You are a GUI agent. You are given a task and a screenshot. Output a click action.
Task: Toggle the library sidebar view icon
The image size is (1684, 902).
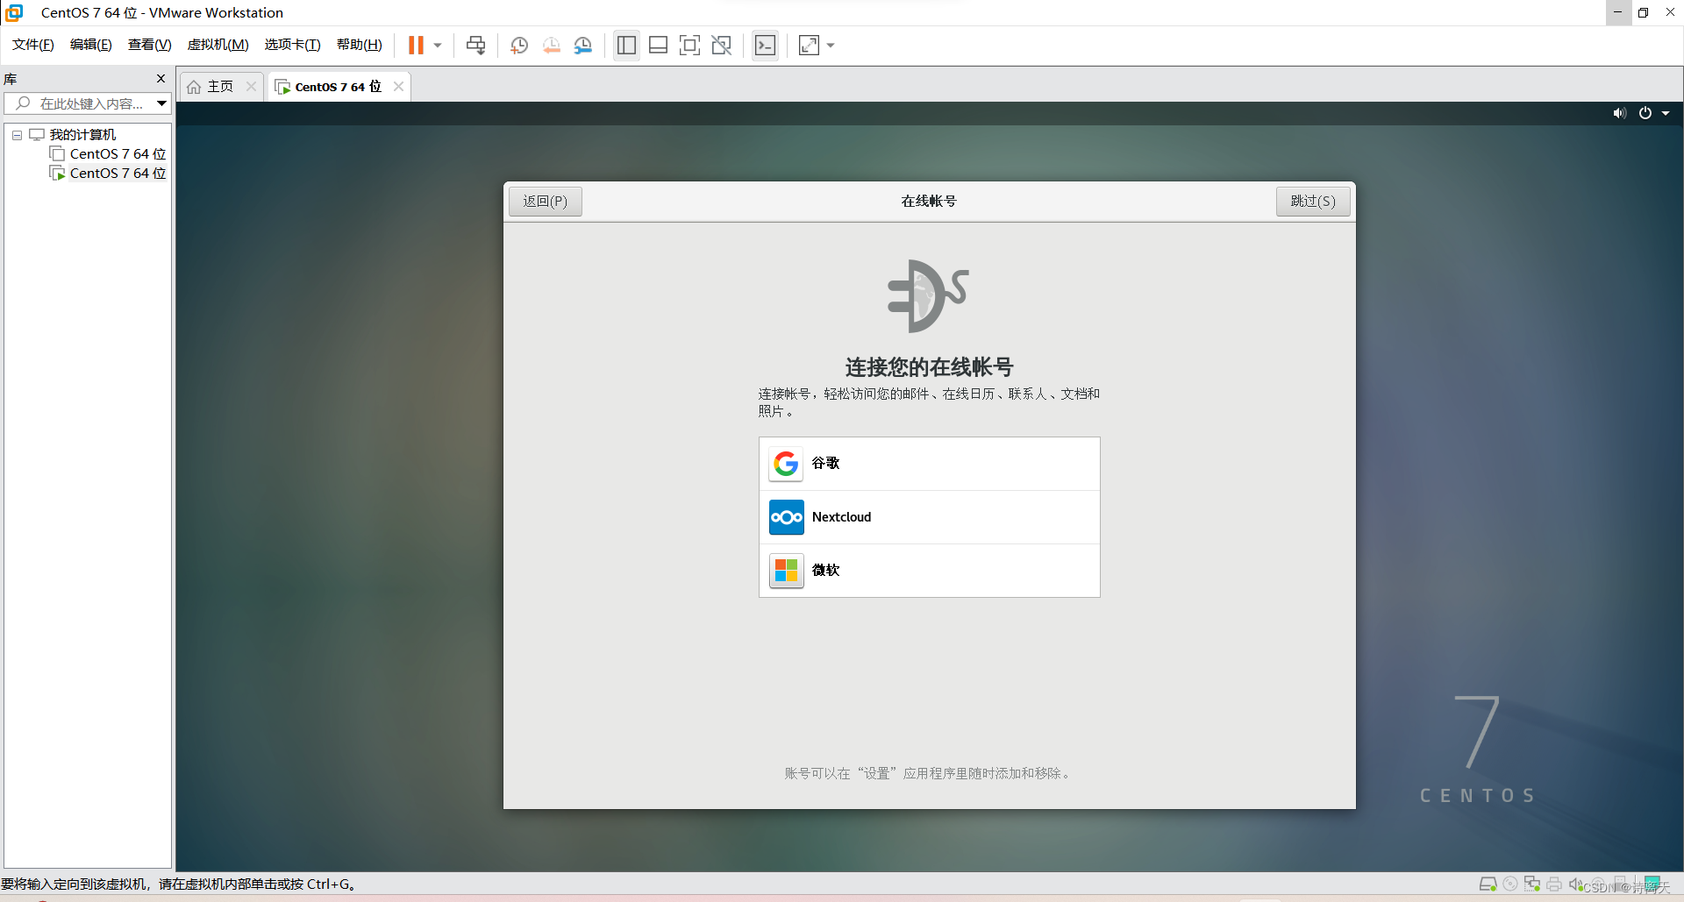[x=626, y=46]
